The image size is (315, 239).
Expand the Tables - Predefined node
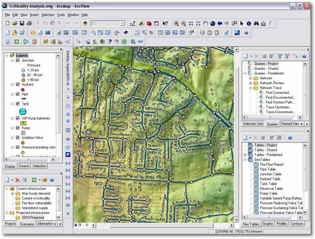(x=245, y=155)
